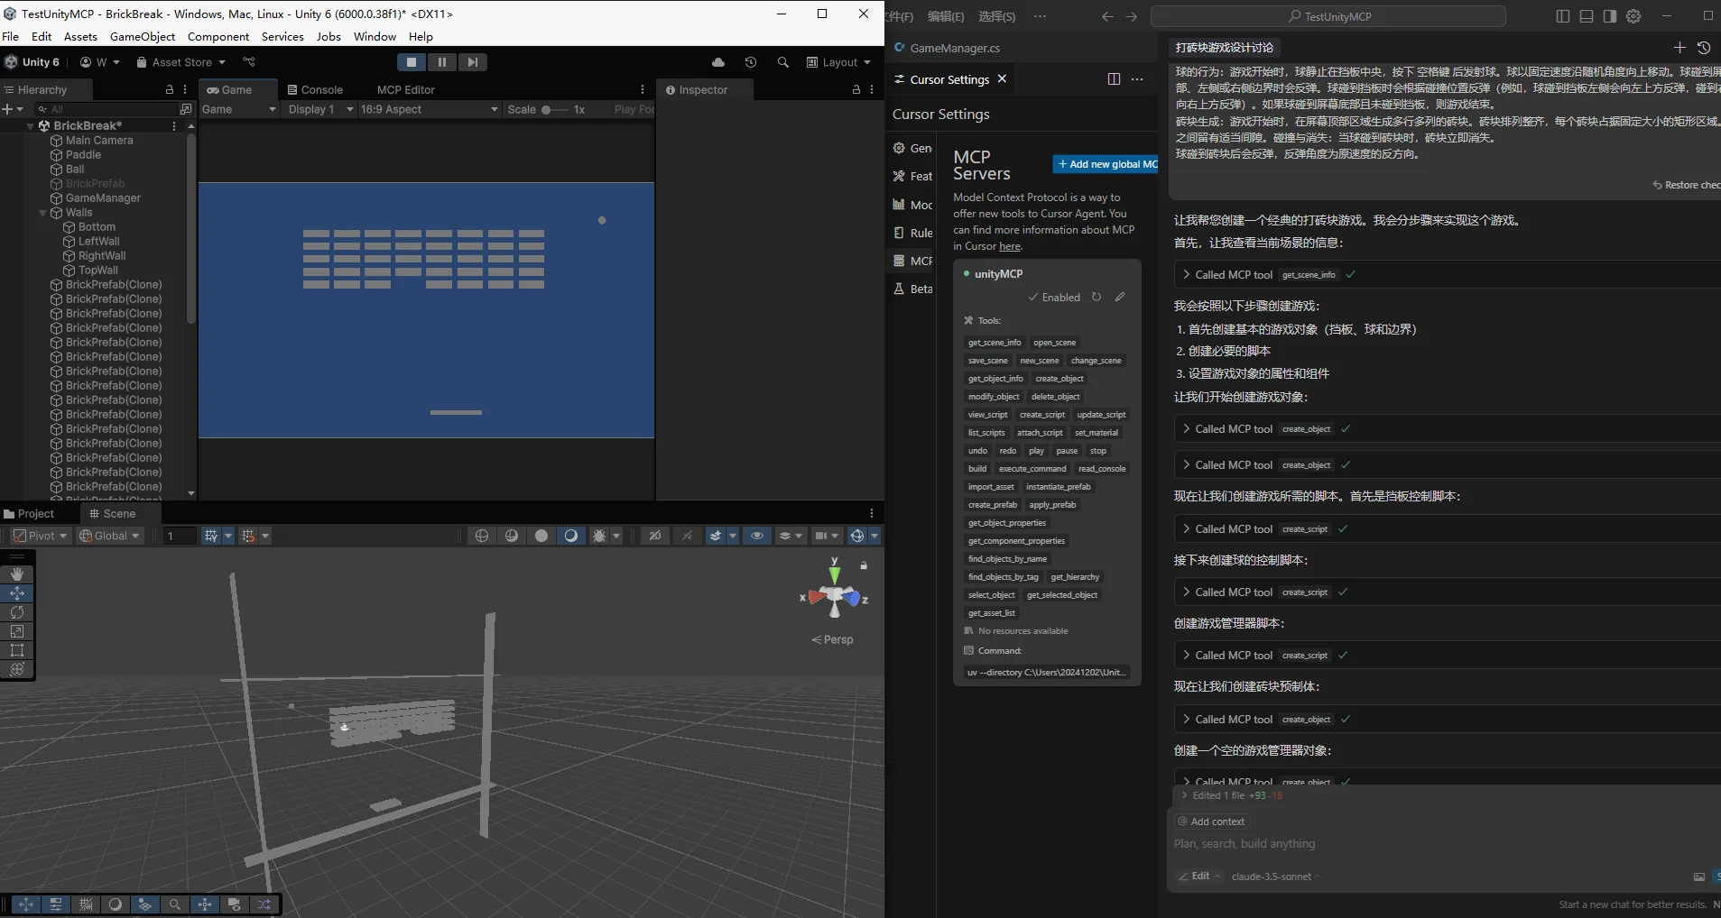The width and height of the screenshot is (1721, 918).
Task: Open the MCP docs 'here' link
Action: (x=1010, y=246)
